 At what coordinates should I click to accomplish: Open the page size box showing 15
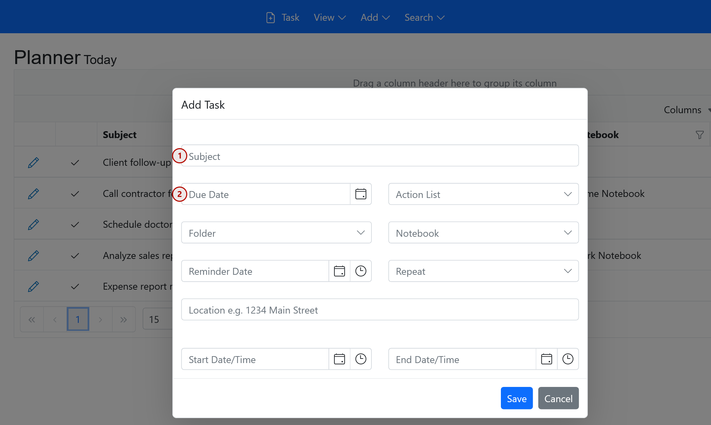157,319
